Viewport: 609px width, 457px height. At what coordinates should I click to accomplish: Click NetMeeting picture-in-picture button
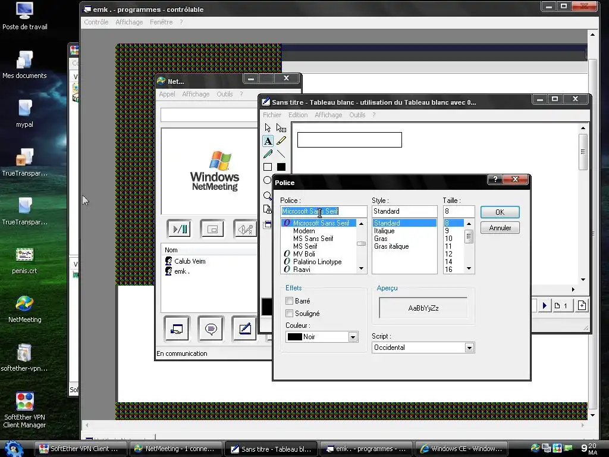(212, 229)
